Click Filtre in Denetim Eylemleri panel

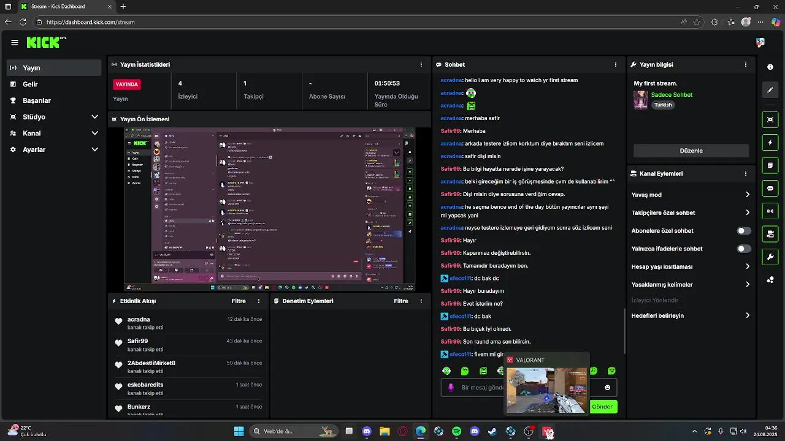[401, 301]
